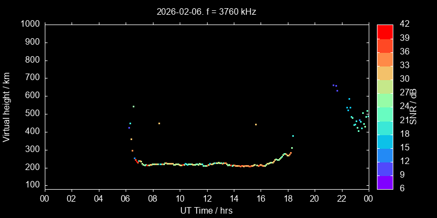The image size is (437, 218).
Task: Select the orange 33–36 dB colorbar band
Action: tap(385, 59)
